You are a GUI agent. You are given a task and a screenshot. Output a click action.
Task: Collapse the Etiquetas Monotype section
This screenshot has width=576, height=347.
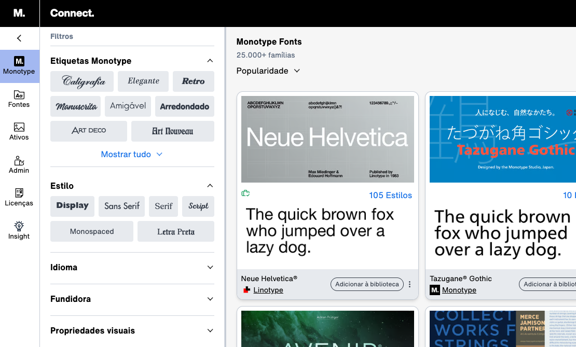point(210,61)
